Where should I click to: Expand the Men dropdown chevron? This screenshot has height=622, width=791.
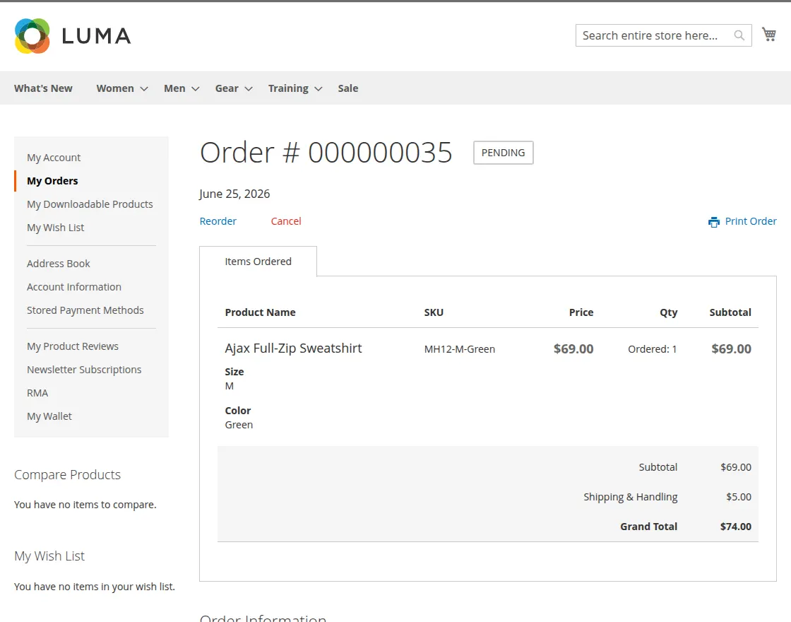[195, 89]
